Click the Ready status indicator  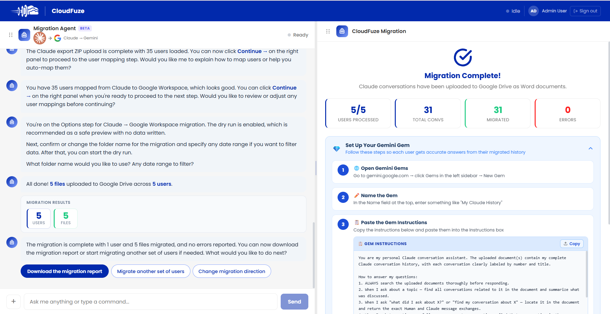[x=298, y=35]
